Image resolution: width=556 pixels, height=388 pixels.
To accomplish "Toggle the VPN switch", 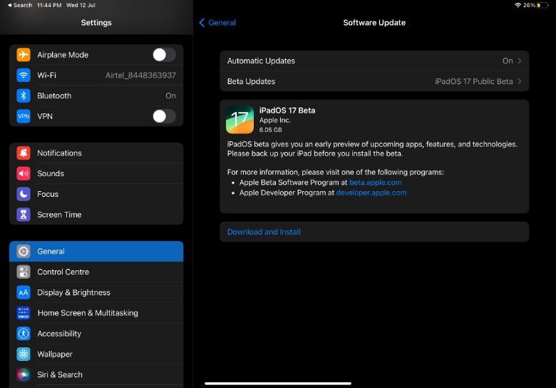I will [x=164, y=116].
